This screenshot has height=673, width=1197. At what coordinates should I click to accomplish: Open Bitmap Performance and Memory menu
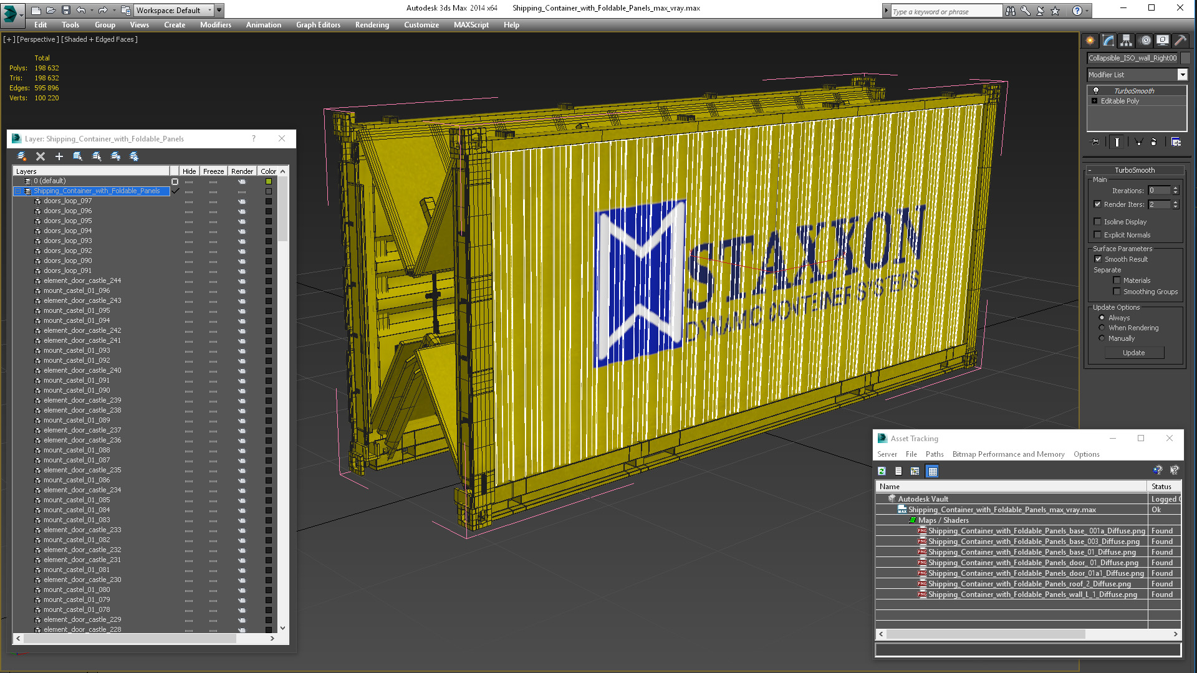[1008, 454]
